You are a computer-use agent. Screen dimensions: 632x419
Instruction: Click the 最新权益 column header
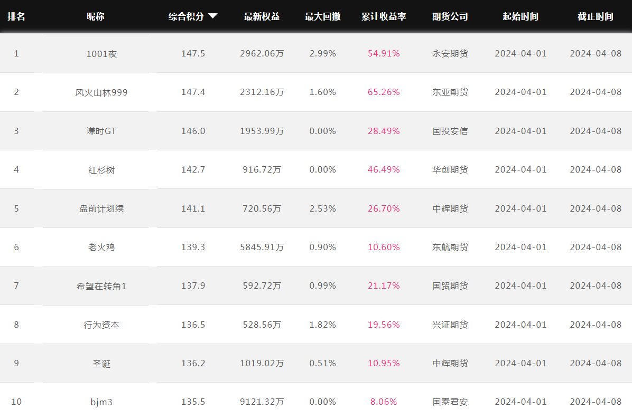(262, 16)
